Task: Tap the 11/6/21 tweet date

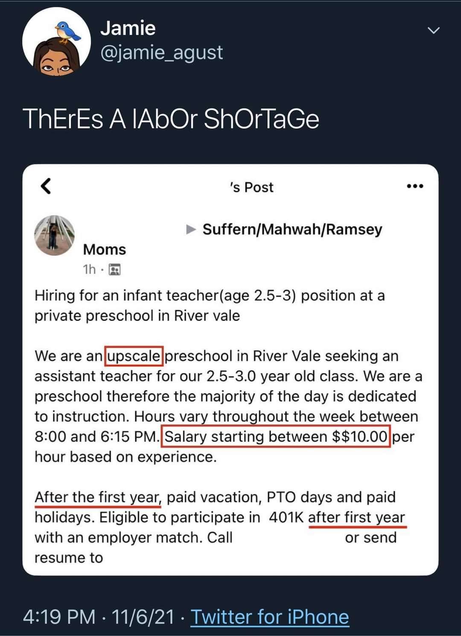Action: (143, 617)
